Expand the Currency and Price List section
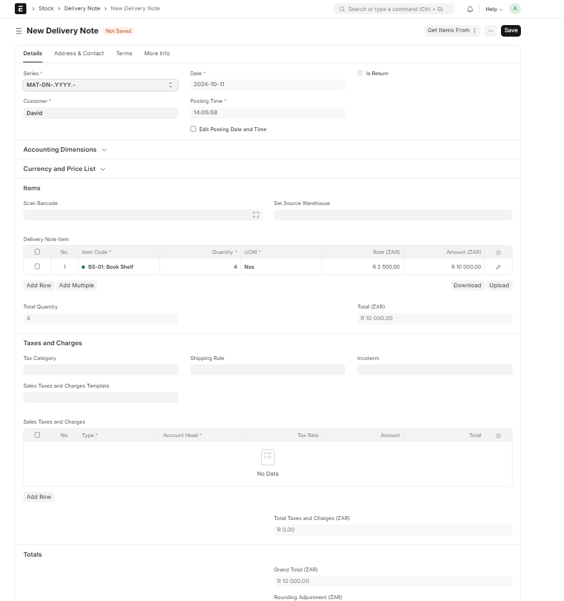Viewport: 564px width, 601px height. point(64,168)
